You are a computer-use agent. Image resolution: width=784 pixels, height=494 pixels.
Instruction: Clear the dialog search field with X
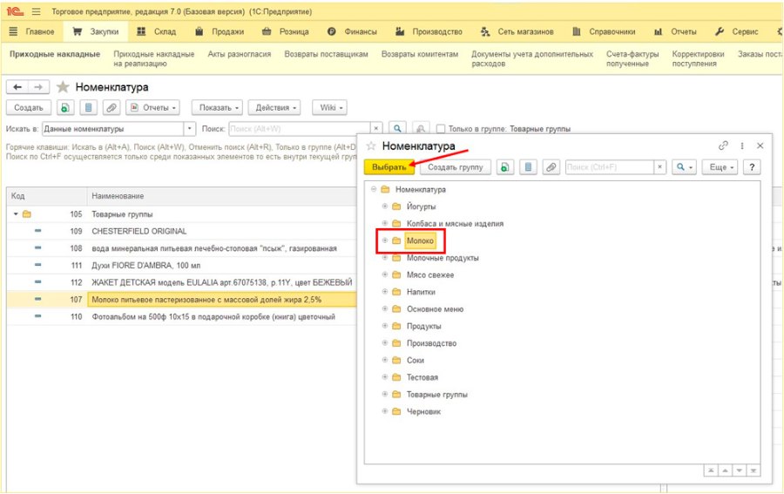pyautogui.click(x=660, y=167)
